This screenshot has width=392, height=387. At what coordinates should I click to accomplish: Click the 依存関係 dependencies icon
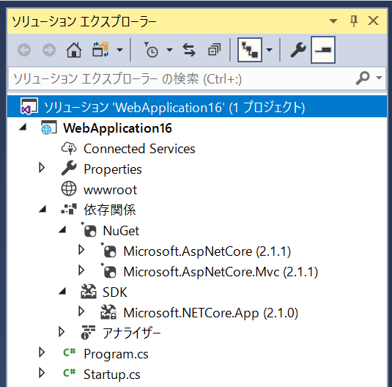69,209
